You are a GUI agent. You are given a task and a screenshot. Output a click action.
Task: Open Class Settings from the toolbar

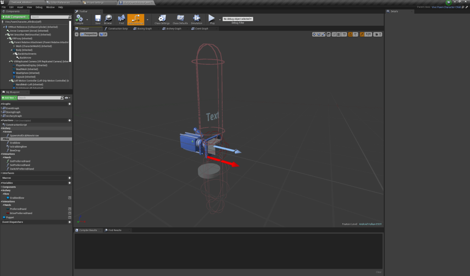(x=161, y=19)
